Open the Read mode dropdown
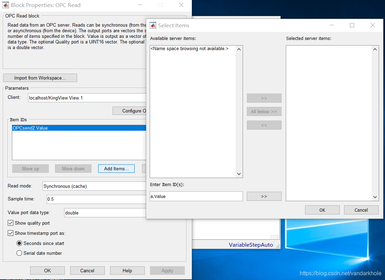The width and height of the screenshot is (385, 280). [94, 186]
